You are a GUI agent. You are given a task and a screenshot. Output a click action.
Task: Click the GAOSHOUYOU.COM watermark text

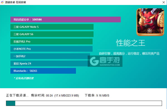pyautogui.click(x=110, y=65)
